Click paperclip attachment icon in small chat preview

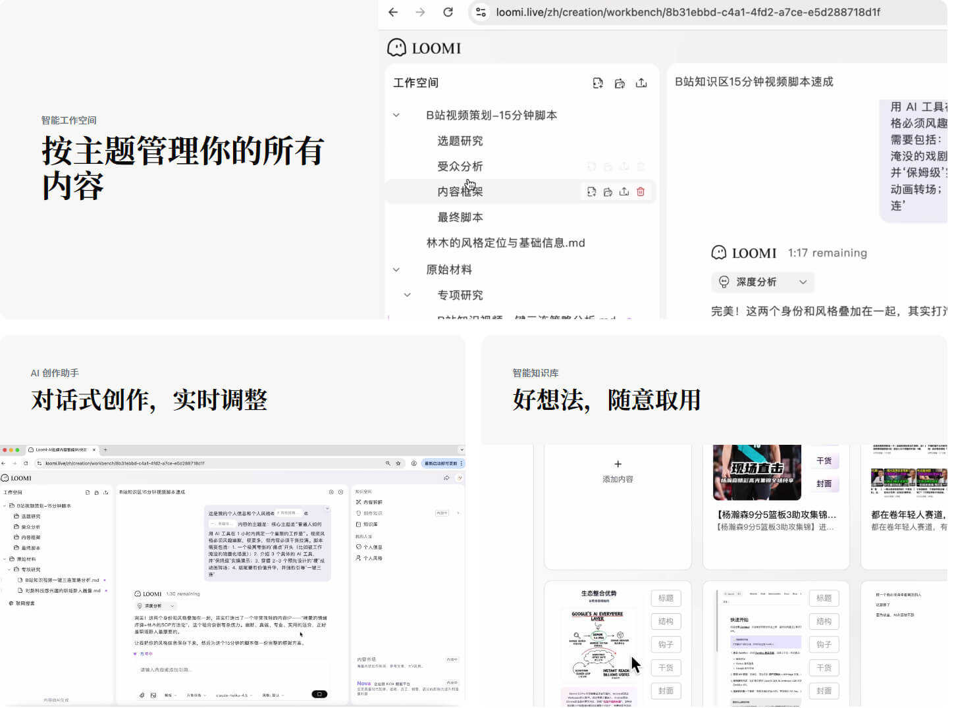click(x=142, y=695)
